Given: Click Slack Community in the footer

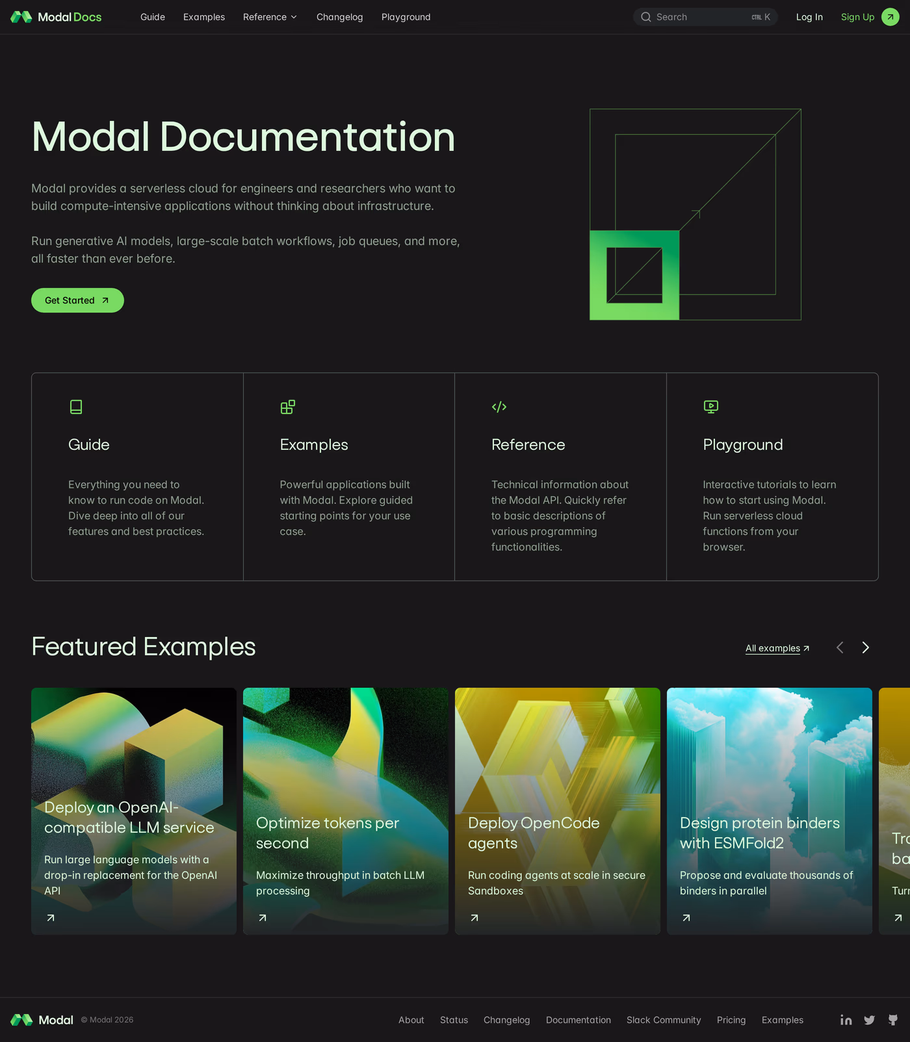Looking at the screenshot, I should tap(664, 1020).
